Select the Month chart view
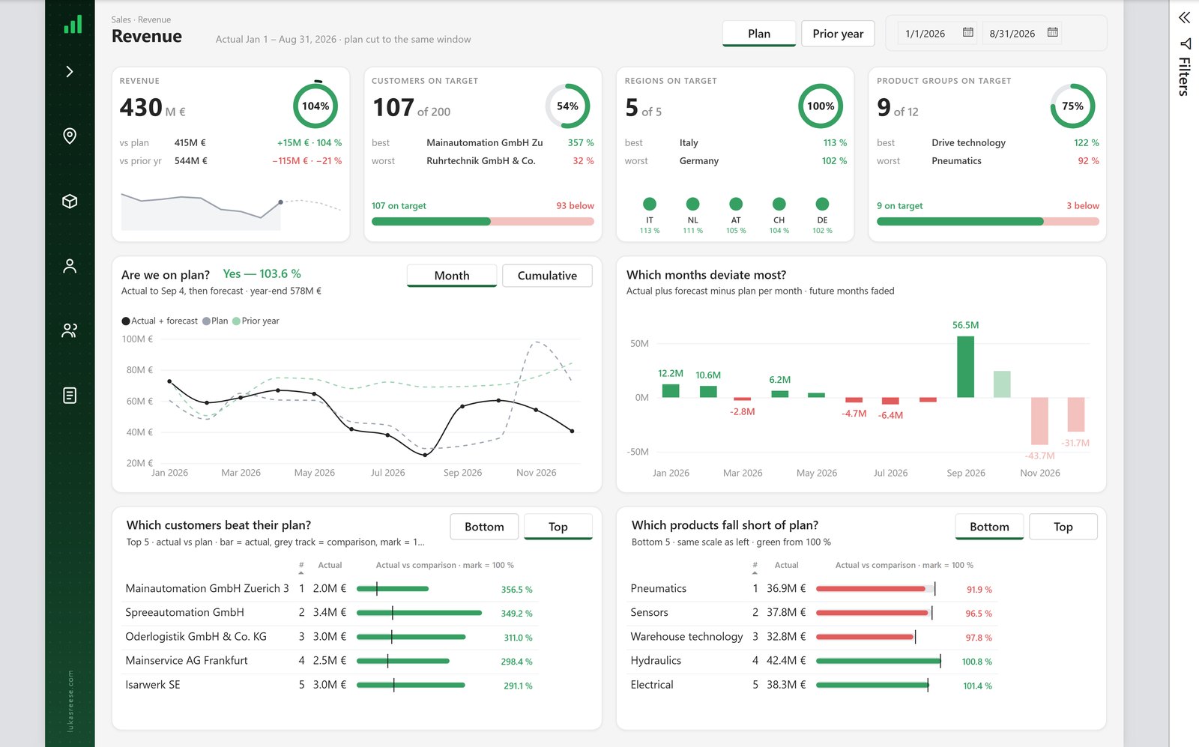Image resolution: width=1199 pixels, height=747 pixels. pyautogui.click(x=452, y=276)
